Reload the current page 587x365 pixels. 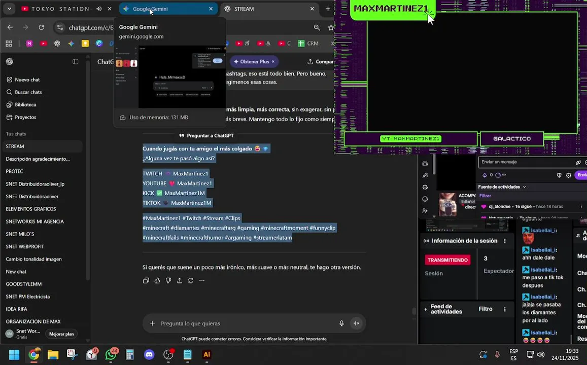point(42,28)
